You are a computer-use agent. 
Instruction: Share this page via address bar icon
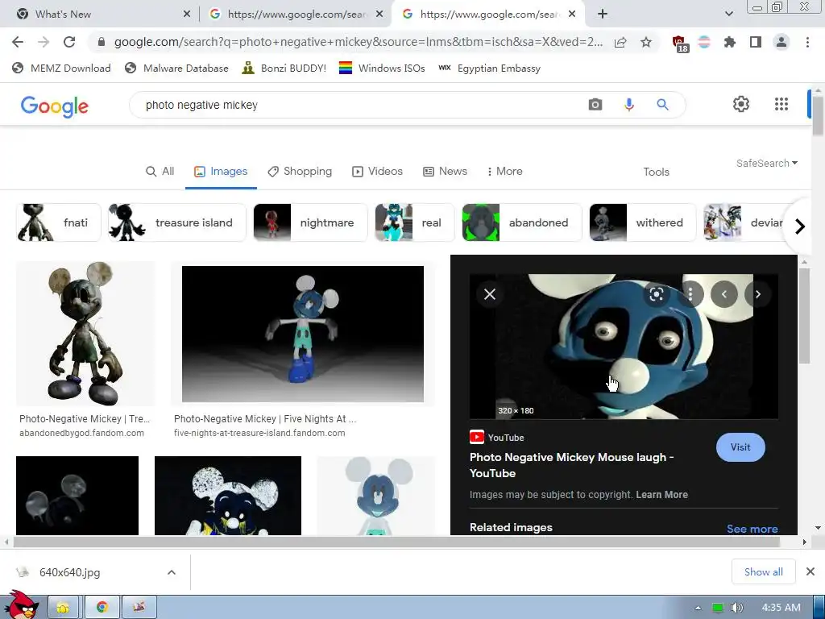tap(620, 42)
